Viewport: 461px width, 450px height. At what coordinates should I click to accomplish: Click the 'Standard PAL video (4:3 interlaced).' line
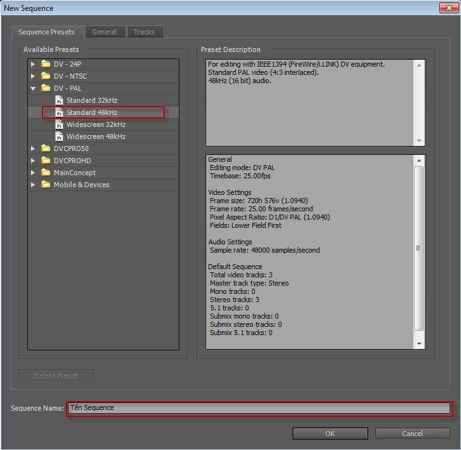coord(263,72)
